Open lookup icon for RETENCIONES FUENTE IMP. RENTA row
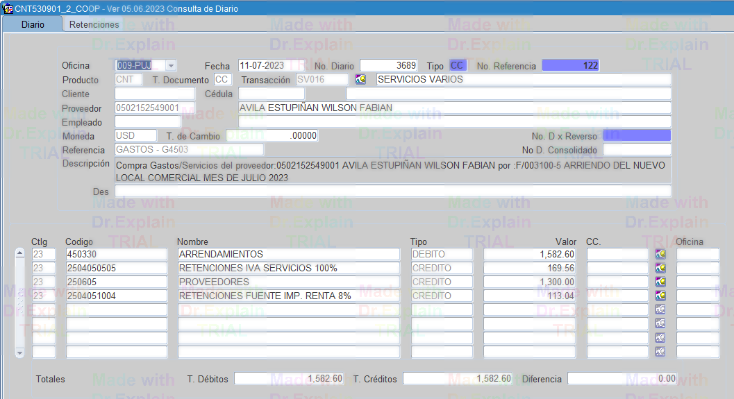This screenshot has height=399, width=734. (660, 296)
